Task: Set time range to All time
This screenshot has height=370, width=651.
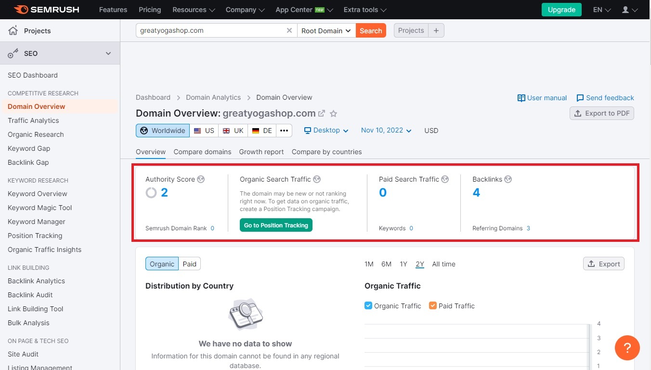Action: click(x=443, y=264)
